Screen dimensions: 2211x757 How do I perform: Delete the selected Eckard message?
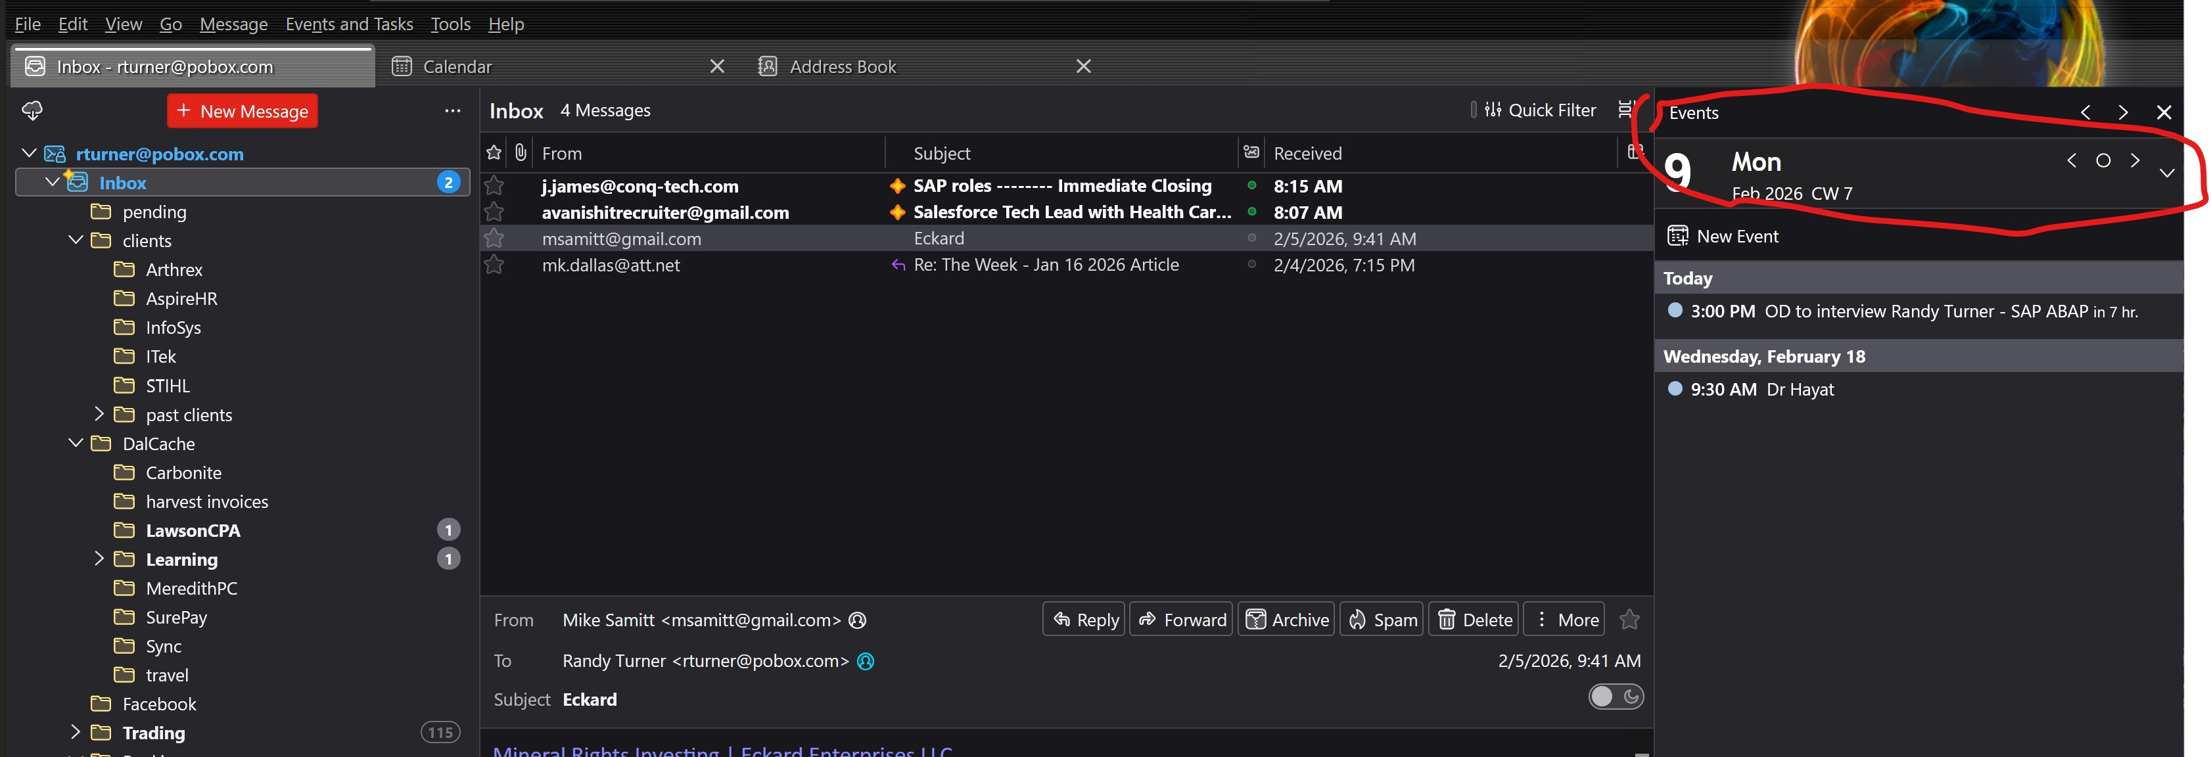[x=1474, y=619]
